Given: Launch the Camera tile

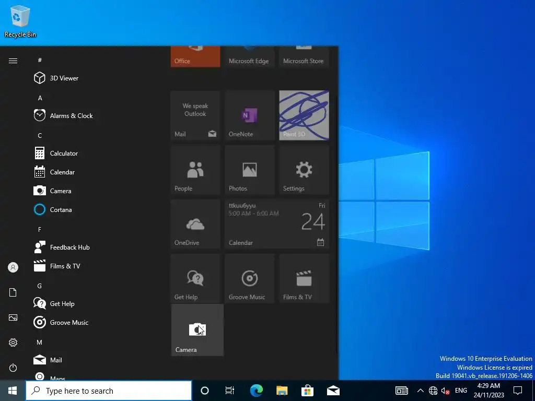Looking at the screenshot, I should [x=197, y=330].
